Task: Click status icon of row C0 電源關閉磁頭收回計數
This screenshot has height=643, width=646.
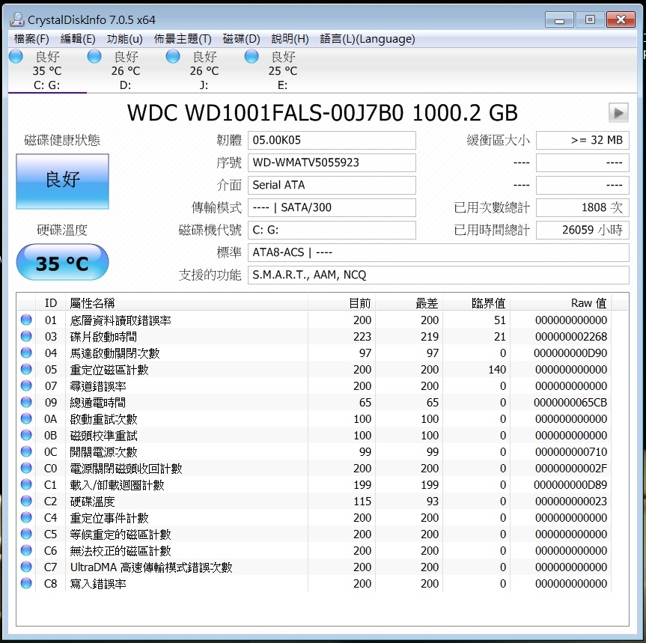Action: pyautogui.click(x=26, y=468)
